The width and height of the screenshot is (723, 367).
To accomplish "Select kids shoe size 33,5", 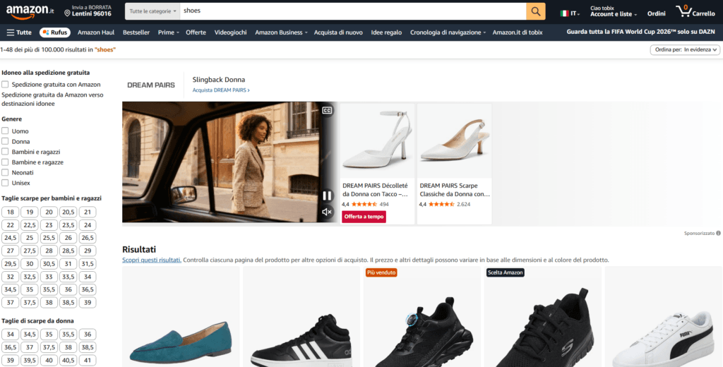I will point(68,277).
